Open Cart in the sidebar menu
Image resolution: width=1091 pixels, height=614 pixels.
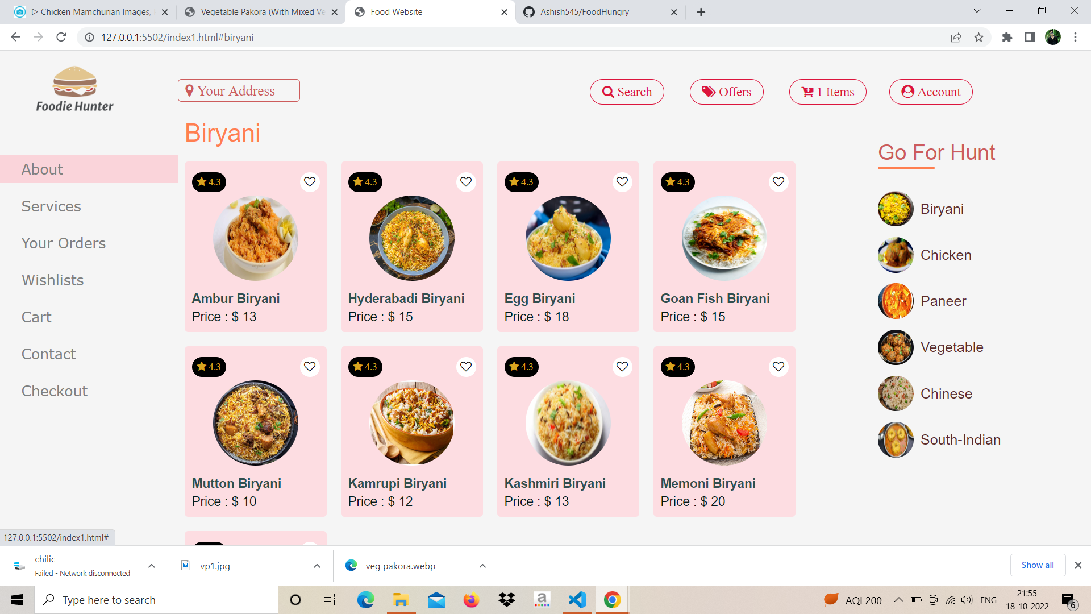[36, 317]
